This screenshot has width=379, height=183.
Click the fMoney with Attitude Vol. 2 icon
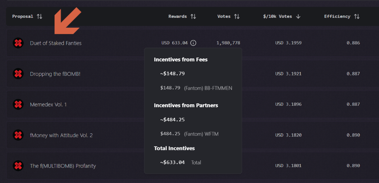click(18, 135)
